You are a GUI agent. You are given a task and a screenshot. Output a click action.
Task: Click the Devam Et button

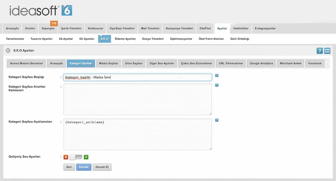pos(102,167)
